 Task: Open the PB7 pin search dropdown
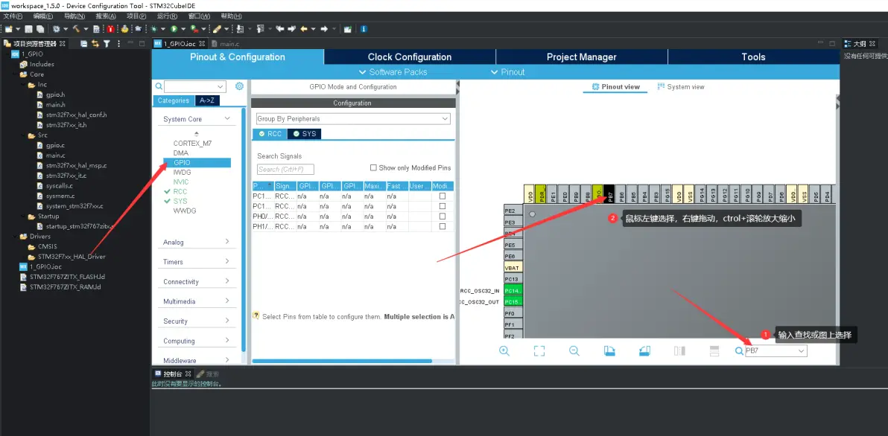802,351
